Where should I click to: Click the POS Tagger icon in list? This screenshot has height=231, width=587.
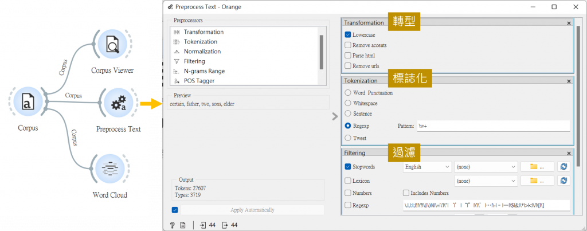click(177, 81)
